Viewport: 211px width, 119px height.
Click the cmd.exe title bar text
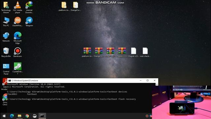25,81
